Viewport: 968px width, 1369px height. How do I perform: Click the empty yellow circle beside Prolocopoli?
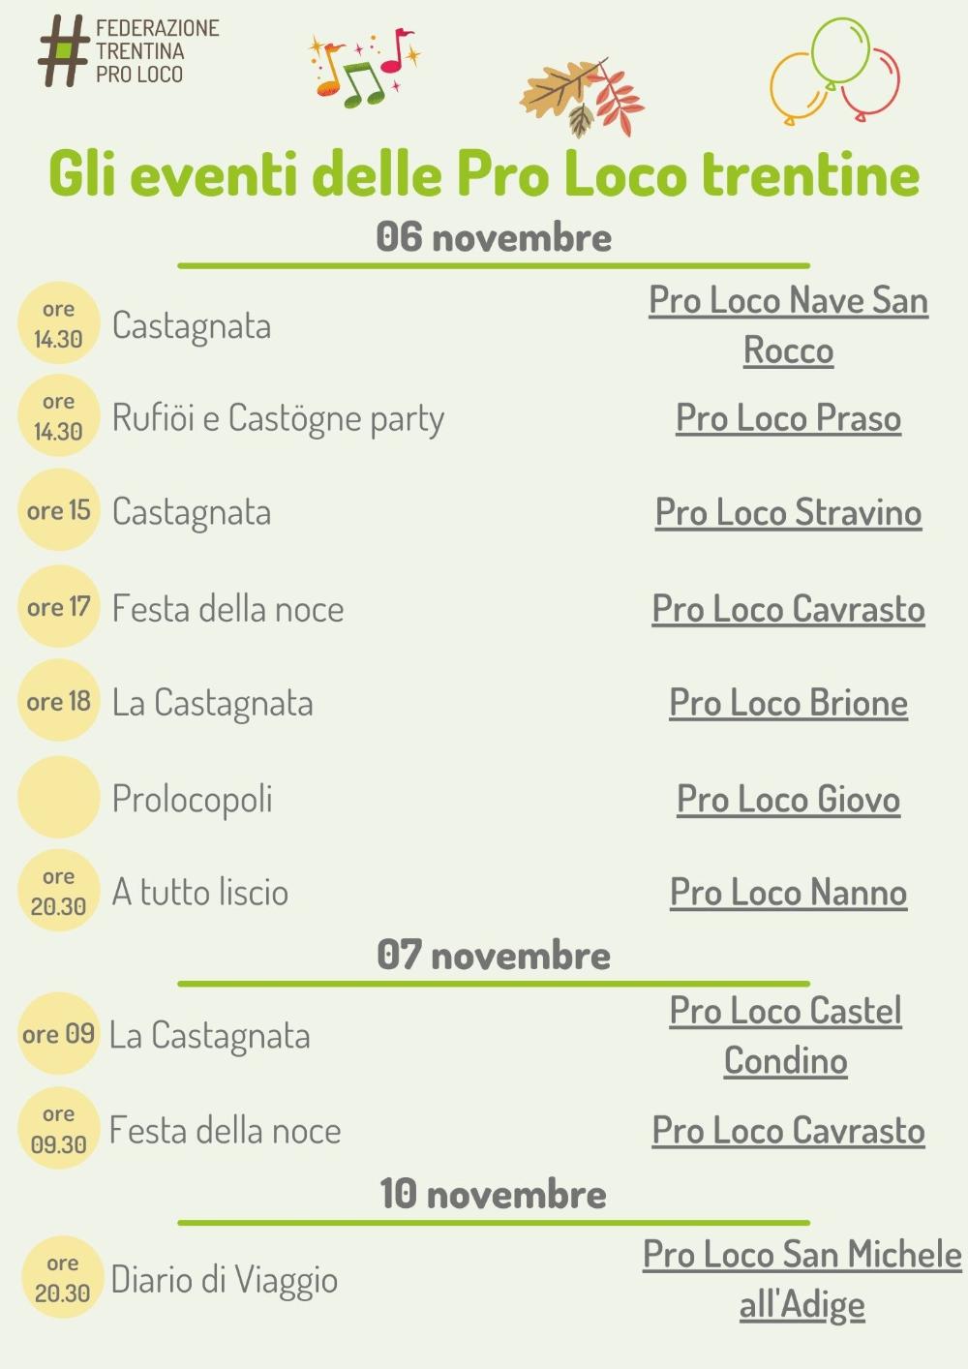(59, 798)
